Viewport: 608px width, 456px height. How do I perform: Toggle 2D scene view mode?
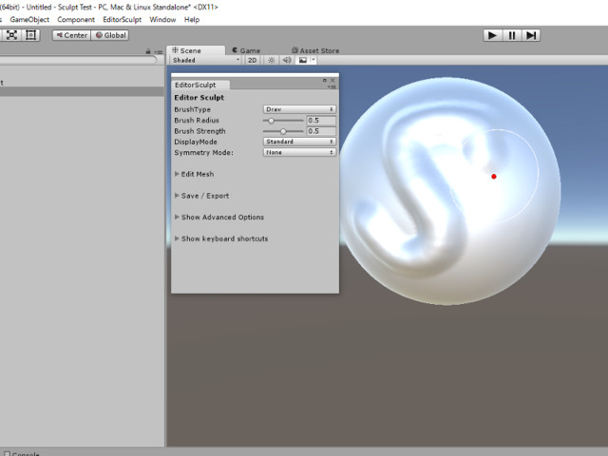pos(252,60)
